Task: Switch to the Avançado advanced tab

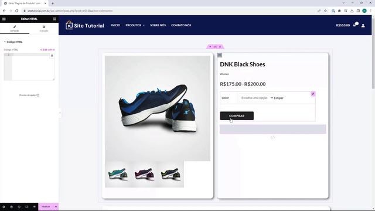Action: point(44,29)
